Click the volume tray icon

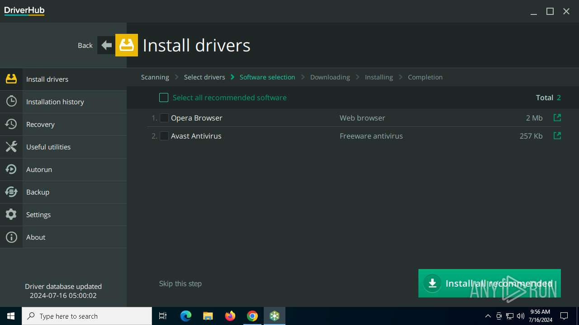pos(521,316)
